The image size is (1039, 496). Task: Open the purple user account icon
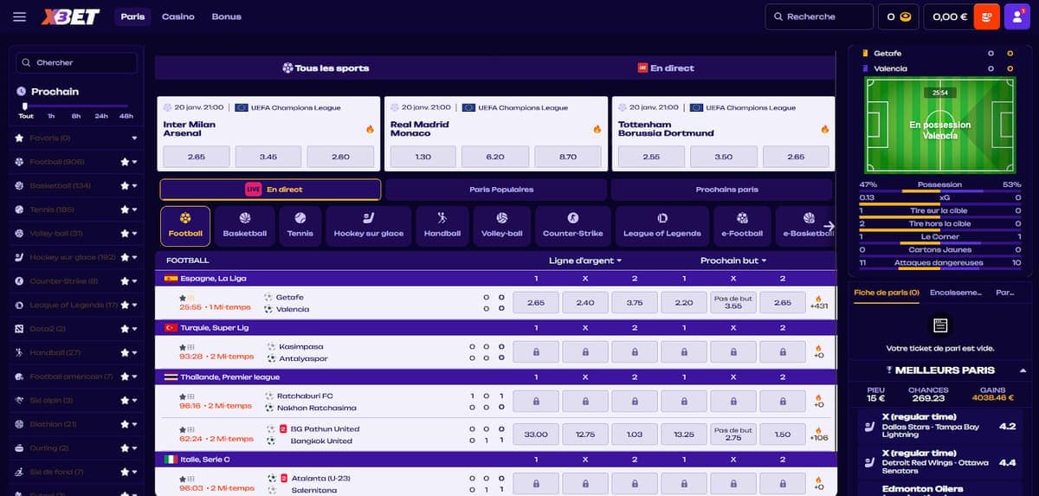pyautogui.click(x=1016, y=16)
